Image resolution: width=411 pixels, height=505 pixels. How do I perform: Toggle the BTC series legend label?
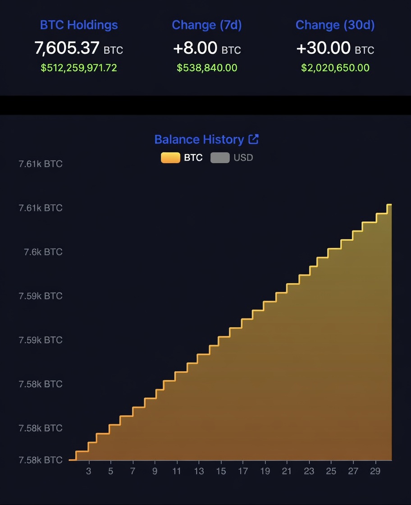click(x=193, y=158)
